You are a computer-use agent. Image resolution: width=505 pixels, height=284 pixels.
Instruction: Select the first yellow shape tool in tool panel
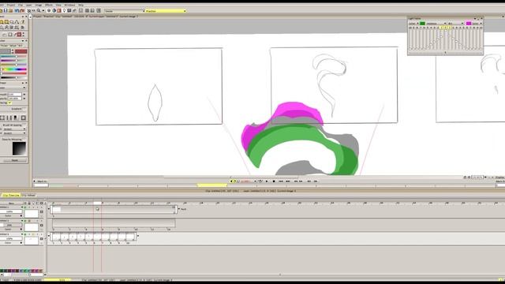[x=2, y=21]
